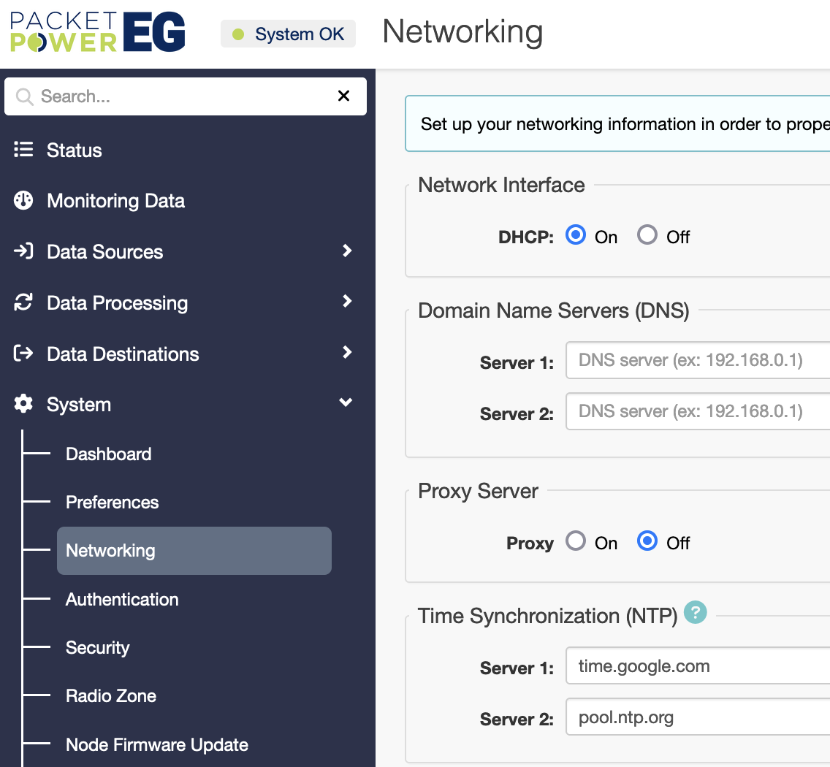
Task: Click the Data Sources arrow-in icon
Action: 23,252
